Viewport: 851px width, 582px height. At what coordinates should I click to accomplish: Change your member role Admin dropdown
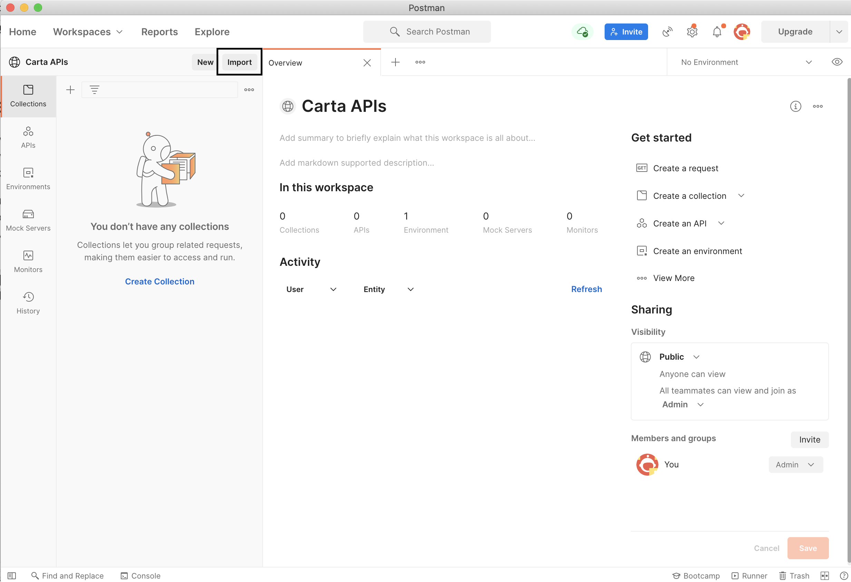796,464
